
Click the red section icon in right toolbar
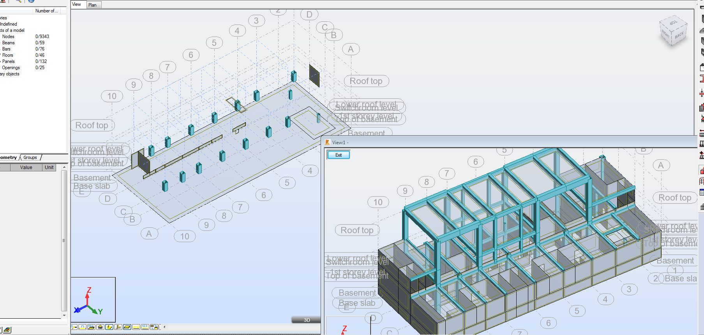[701, 79]
